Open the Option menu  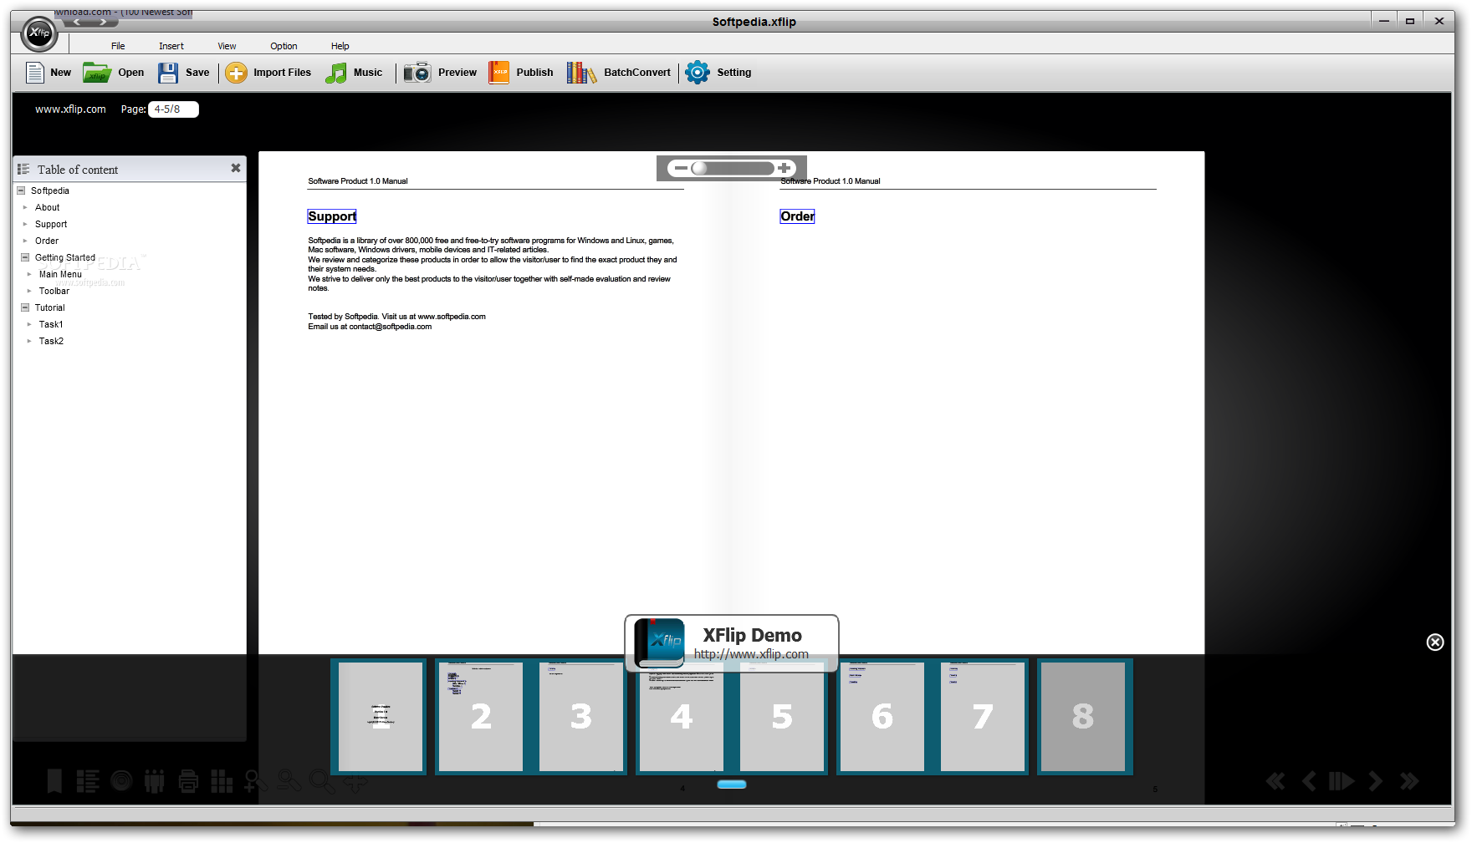[284, 46]
